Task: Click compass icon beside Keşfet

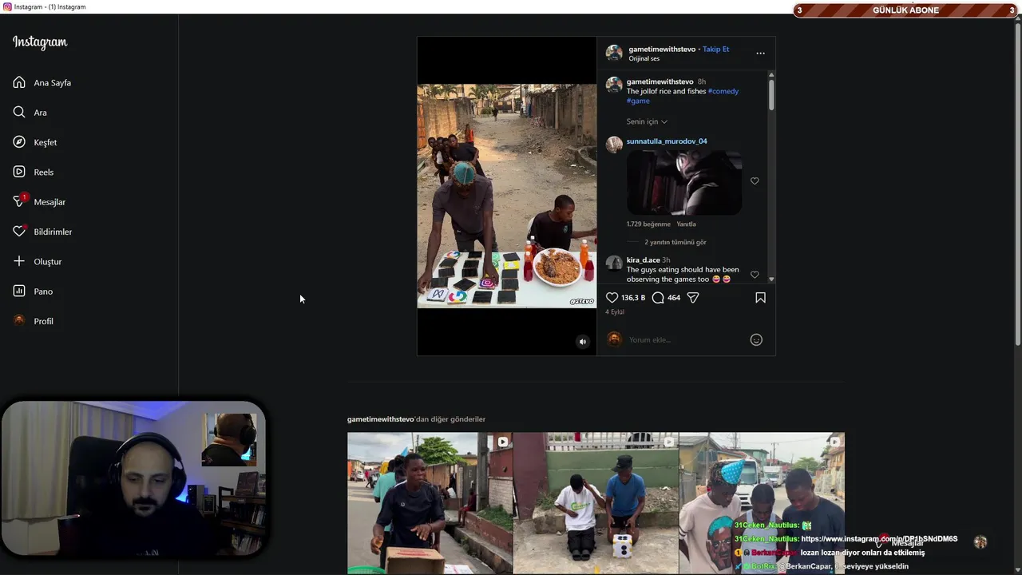Action: tap(19, 142)
